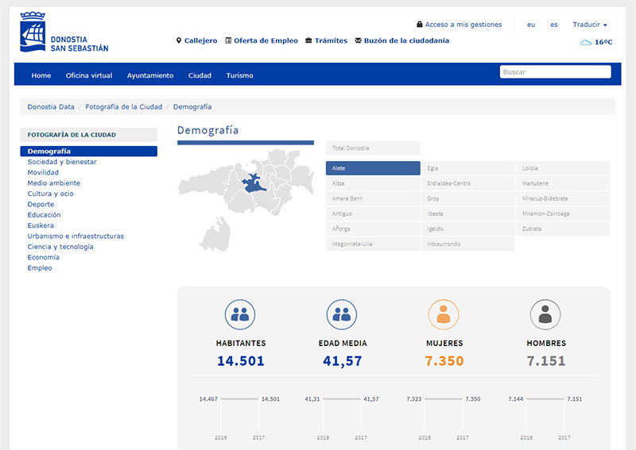Open the Ayuntamiento navigation menu
The height and width of the screenshot is (450, 636).
(150, 75)
